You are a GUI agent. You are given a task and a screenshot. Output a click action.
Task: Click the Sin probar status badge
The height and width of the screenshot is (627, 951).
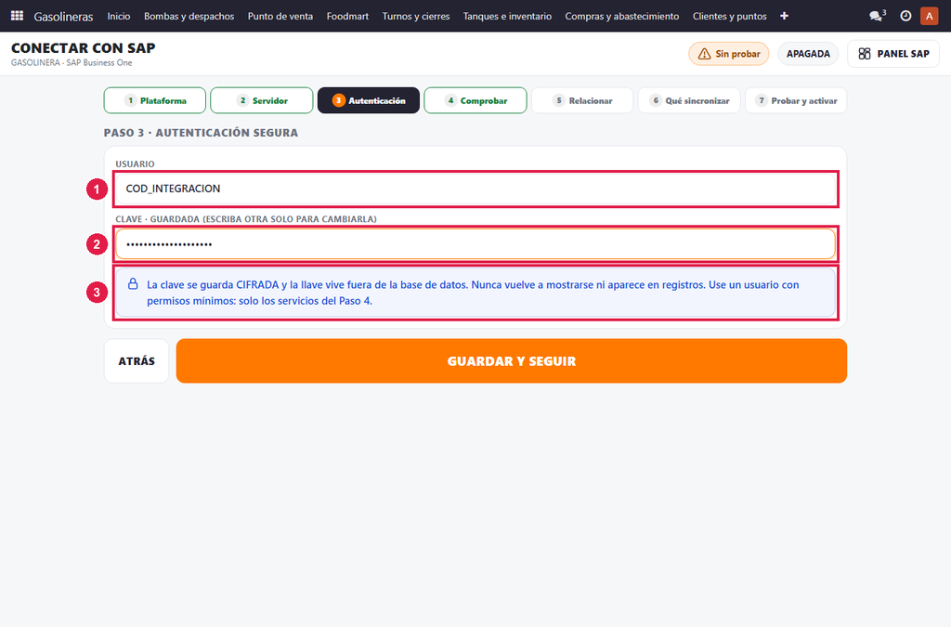click(x=728, y=54)
